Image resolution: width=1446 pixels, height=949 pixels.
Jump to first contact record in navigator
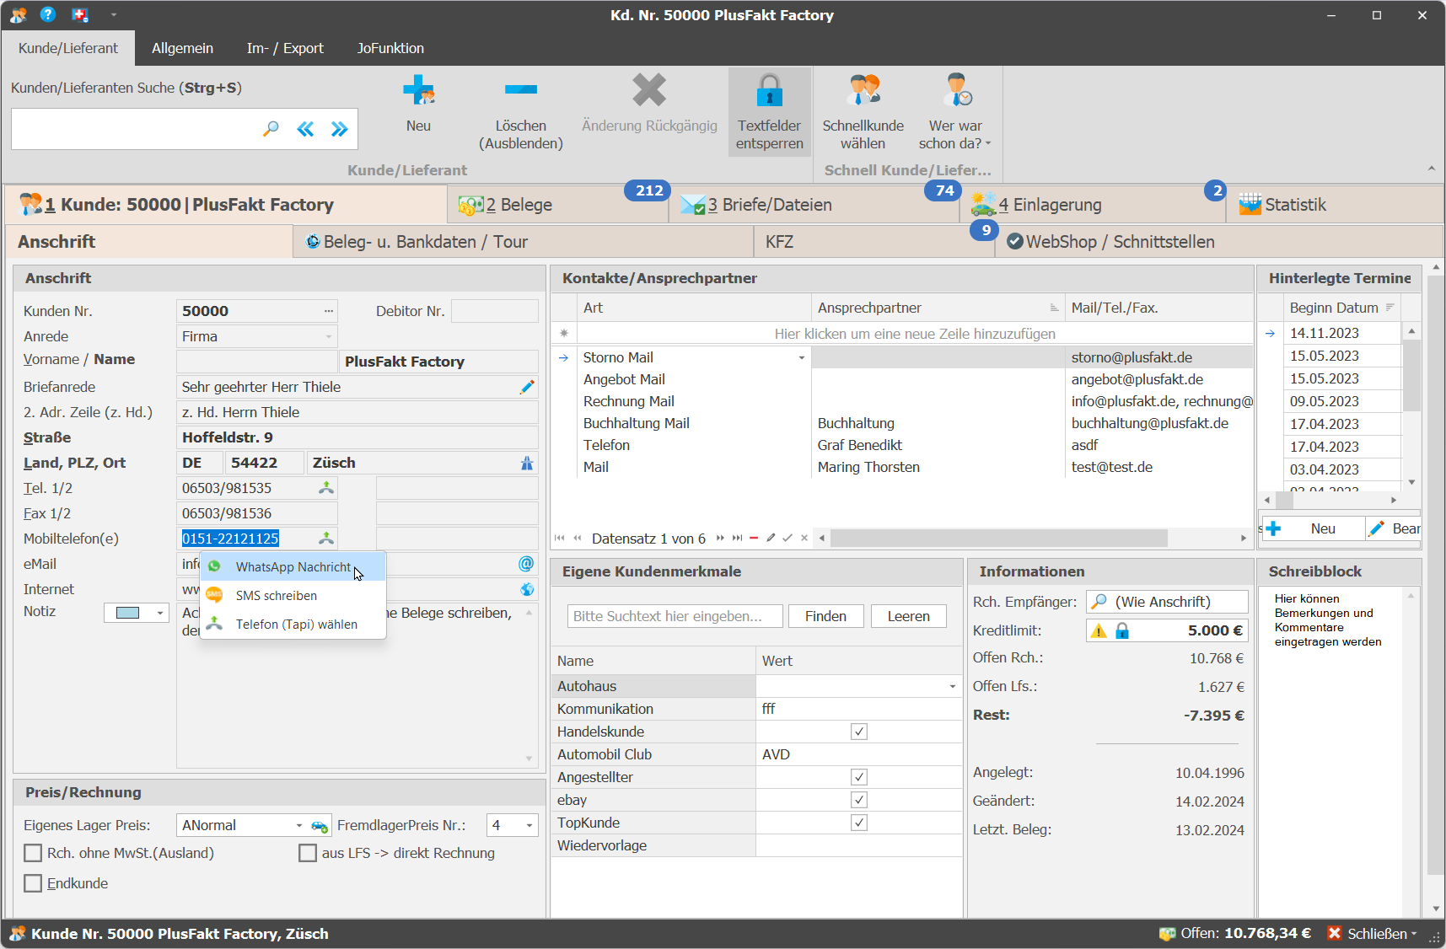pyautogui.click(x=560, y=538)
